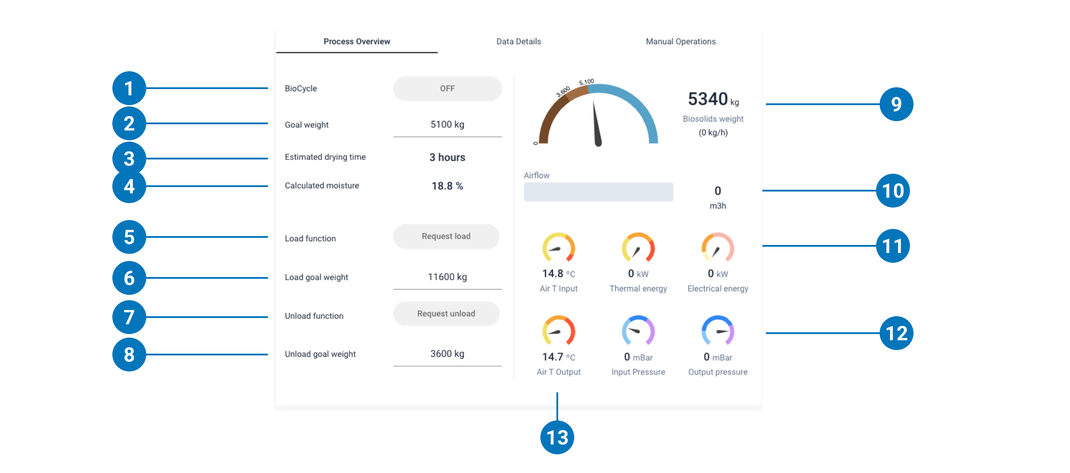The image size is (1070, 473).
Task: Click the Air T Output gauge icon
Action: (x=559, y=330)
